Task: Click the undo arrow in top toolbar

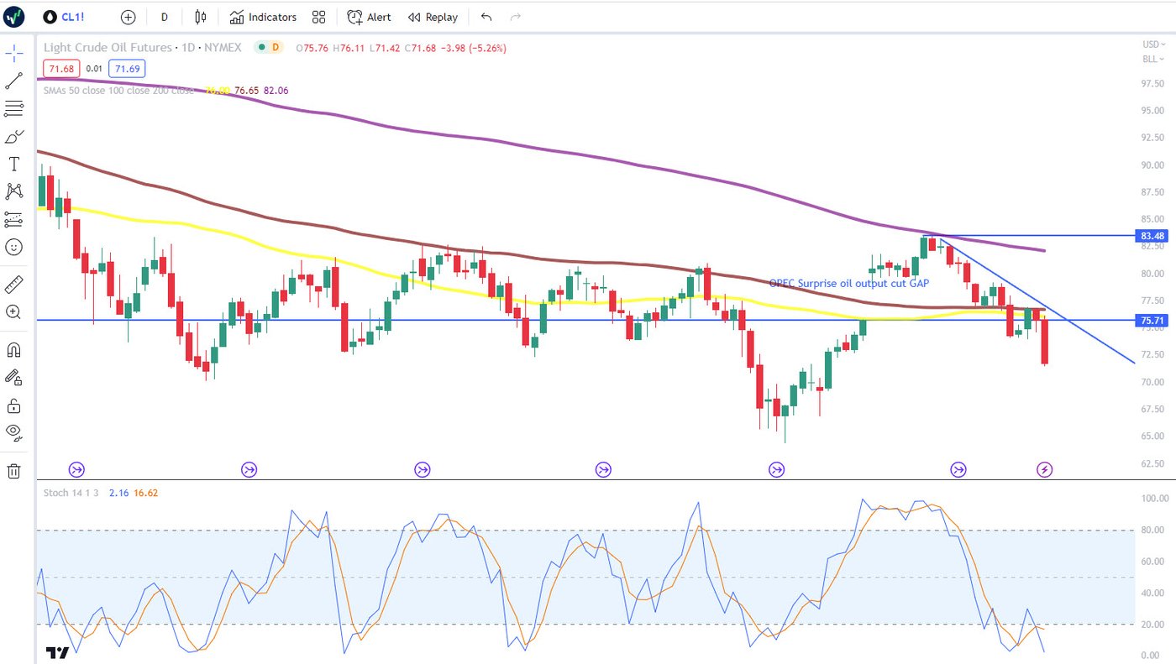Action: click(486, 17)
